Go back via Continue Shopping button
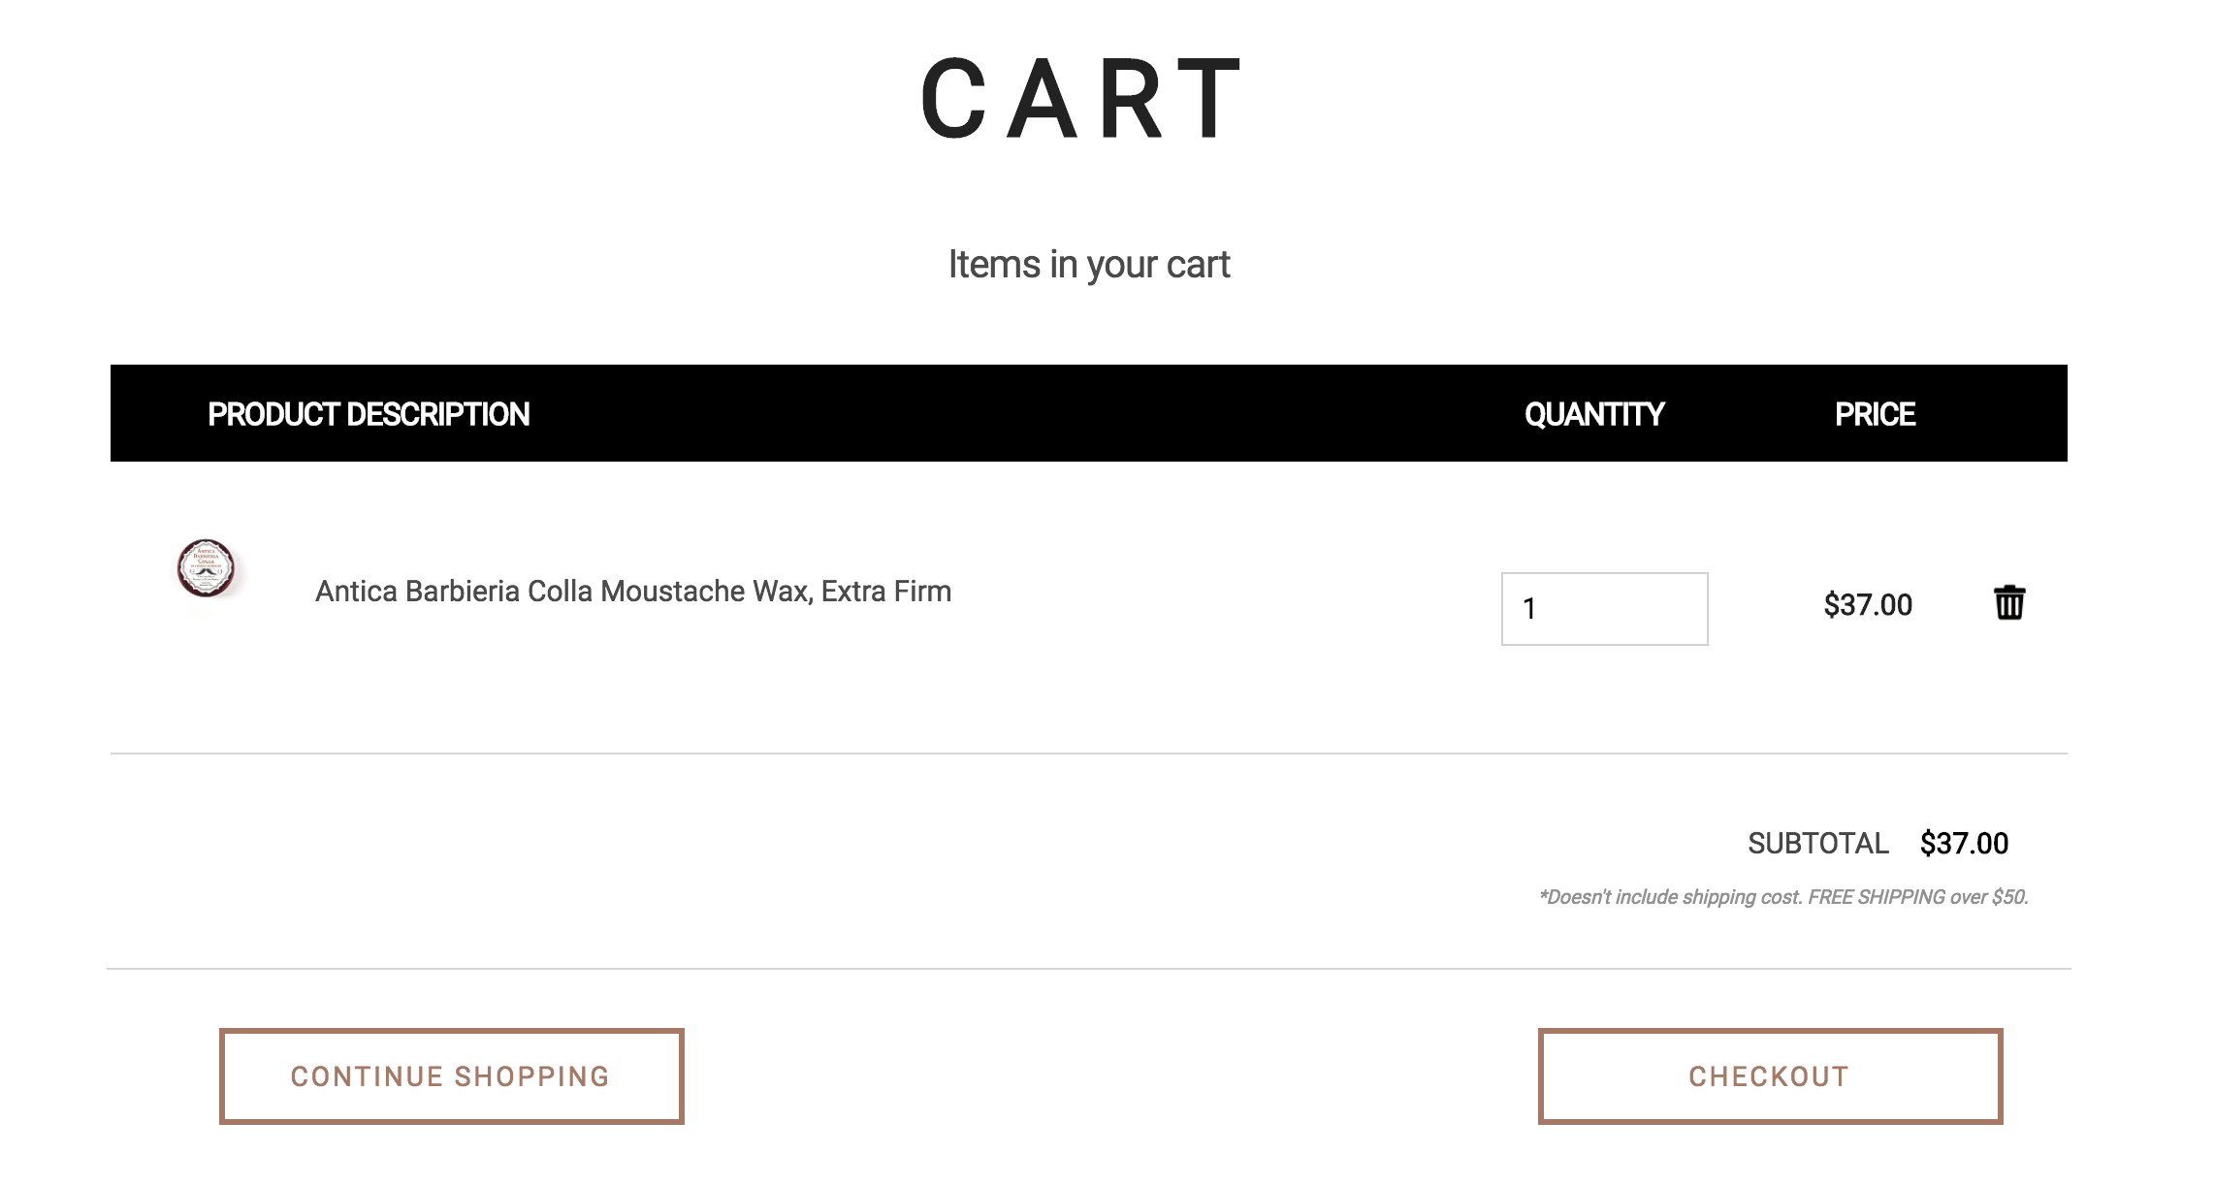 [x=451, y=1076]
